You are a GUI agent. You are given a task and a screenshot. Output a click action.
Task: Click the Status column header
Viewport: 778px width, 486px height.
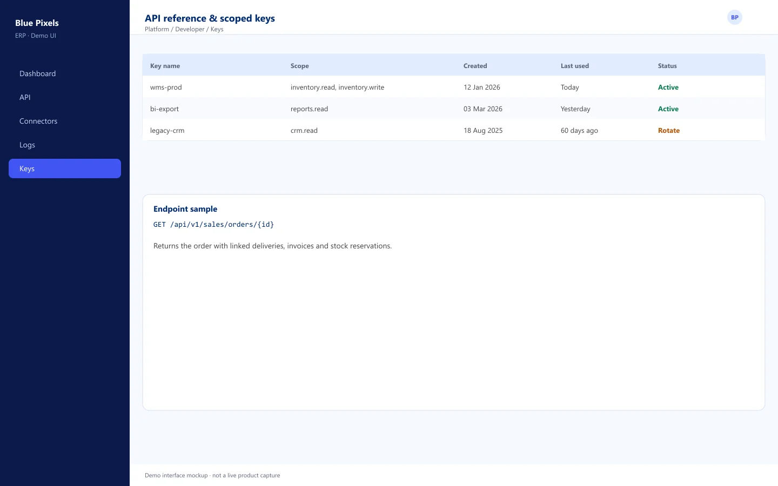click(x=667, y=66)
